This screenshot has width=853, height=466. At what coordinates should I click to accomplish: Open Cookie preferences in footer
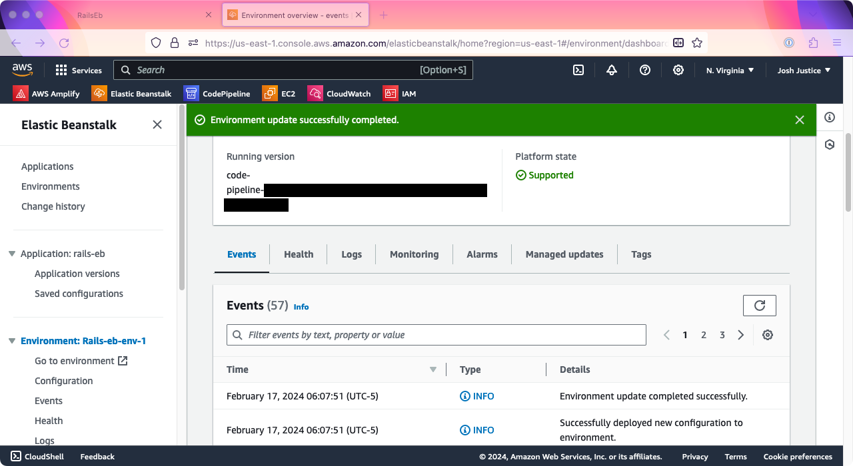[798, 457]
